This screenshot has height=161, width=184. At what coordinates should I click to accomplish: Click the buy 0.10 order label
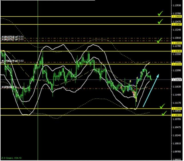(13, 87)
